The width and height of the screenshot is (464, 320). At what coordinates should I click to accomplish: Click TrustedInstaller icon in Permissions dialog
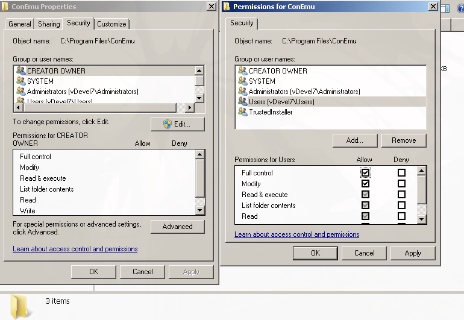243,111
